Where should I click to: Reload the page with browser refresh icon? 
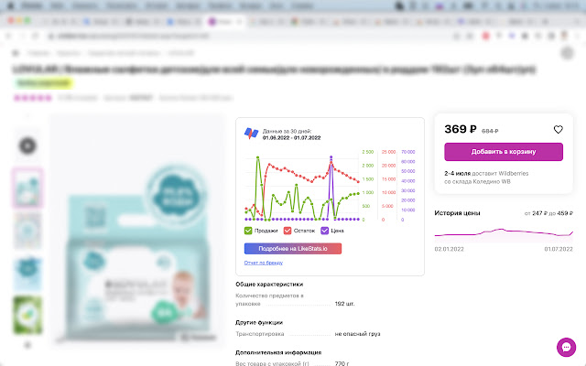[x=35, y=36]
